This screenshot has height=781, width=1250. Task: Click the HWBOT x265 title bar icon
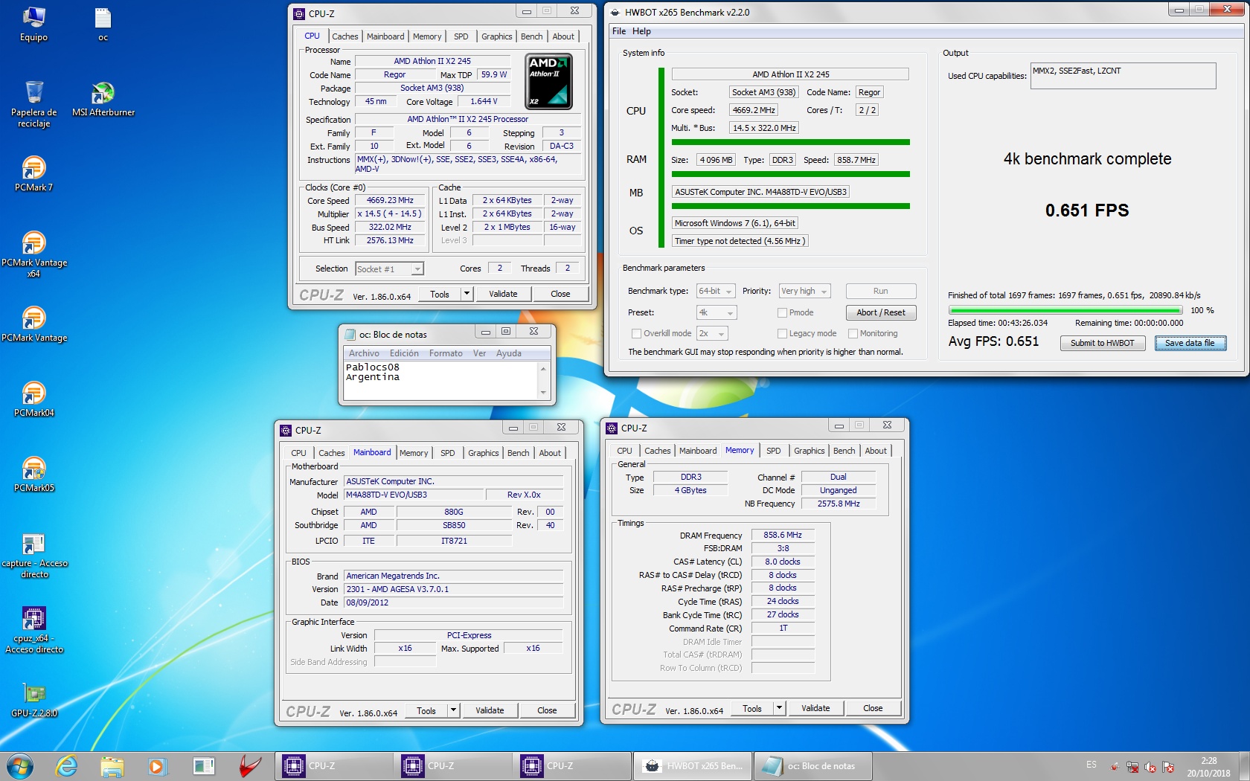point(615,13)
